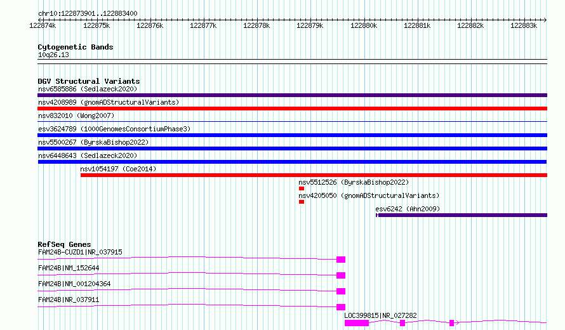Select the FAM24B NR_037911 exon block
The height and width of the screenshot is (330, 565).
(341, 307)
